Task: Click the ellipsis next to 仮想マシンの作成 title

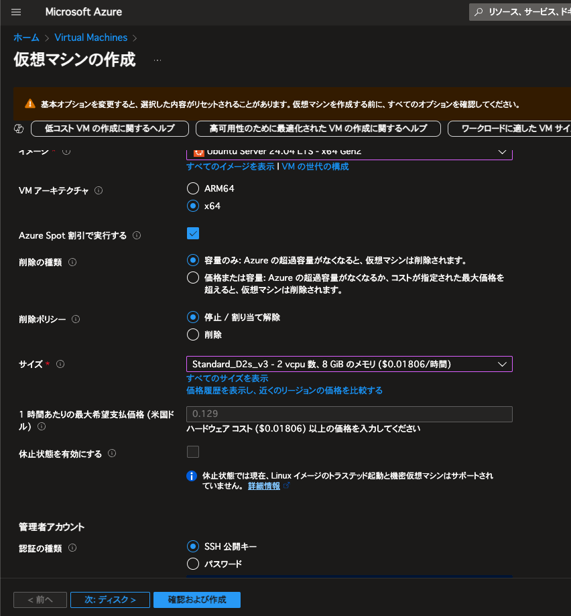Action: [157, 60]
